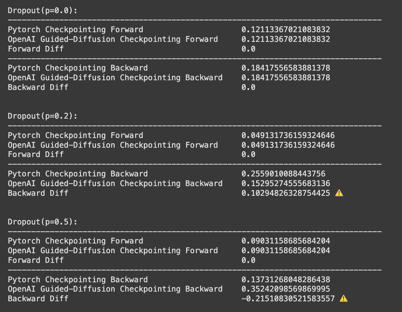Image resolution: width=402 pixels, height=312 pixels.
Task: Click the Dropout(p=0.5) heading
Action: point(43,222)
